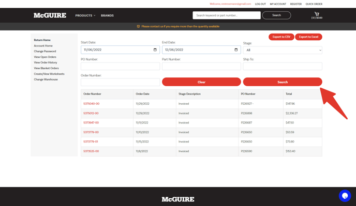Open the End Date calendar picker icon
This screenshot has height=206, width=356.
[236, 50]
